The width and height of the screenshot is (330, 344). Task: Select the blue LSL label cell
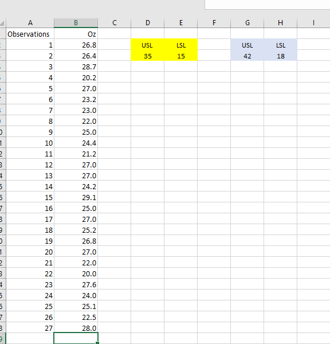[281, 45]
